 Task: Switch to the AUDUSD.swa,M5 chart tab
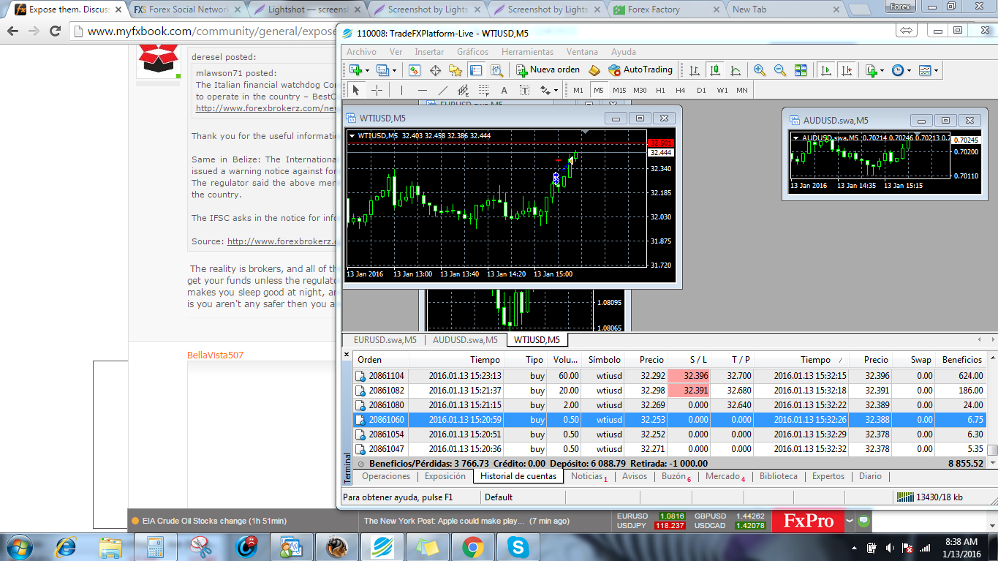pos(465,340)
